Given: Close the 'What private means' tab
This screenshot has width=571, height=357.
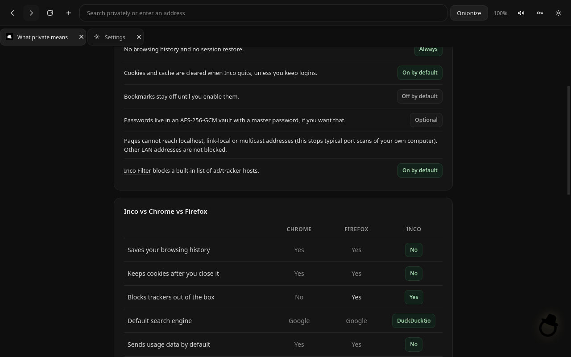Looking at the screenshot, I should [81, 37].
